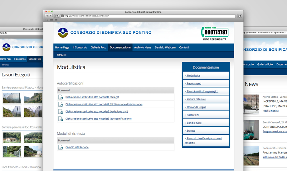This screenshot has width=287, height=171.
Task: Open first Costarelle thumbnail in left window
Action: pyautogui.click(x=12, y=138)
